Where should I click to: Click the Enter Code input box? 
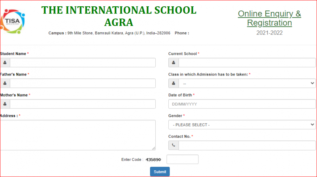click(x=182, y=159)
